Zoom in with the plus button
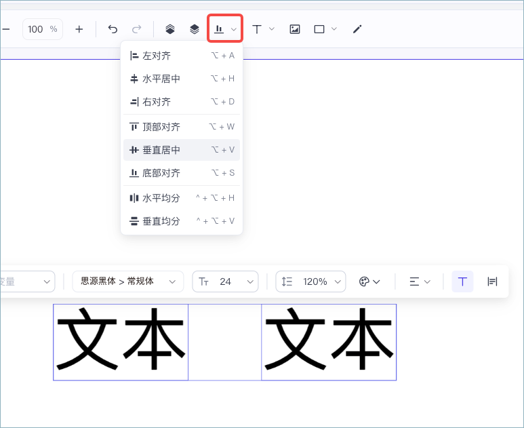 click(x=79, y=29)
